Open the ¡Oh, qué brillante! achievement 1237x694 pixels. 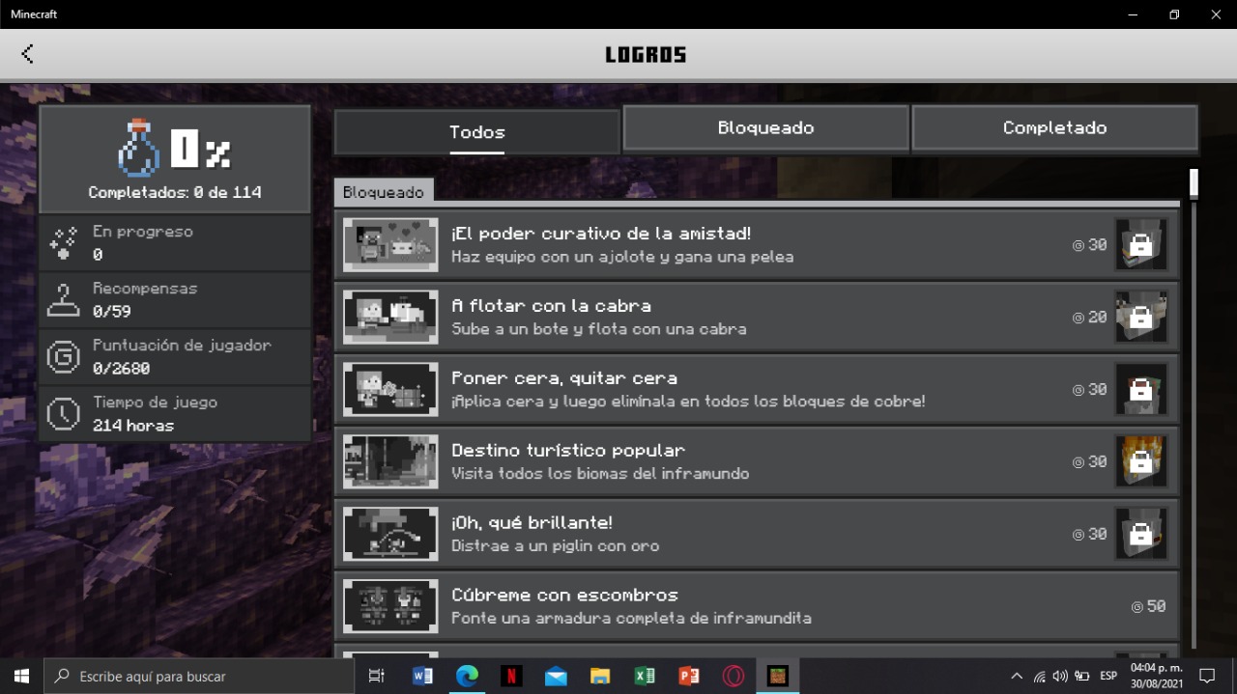pos(757,535)
